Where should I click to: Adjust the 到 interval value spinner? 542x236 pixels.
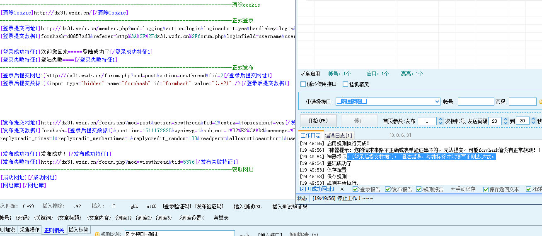[x=533, y=121]
